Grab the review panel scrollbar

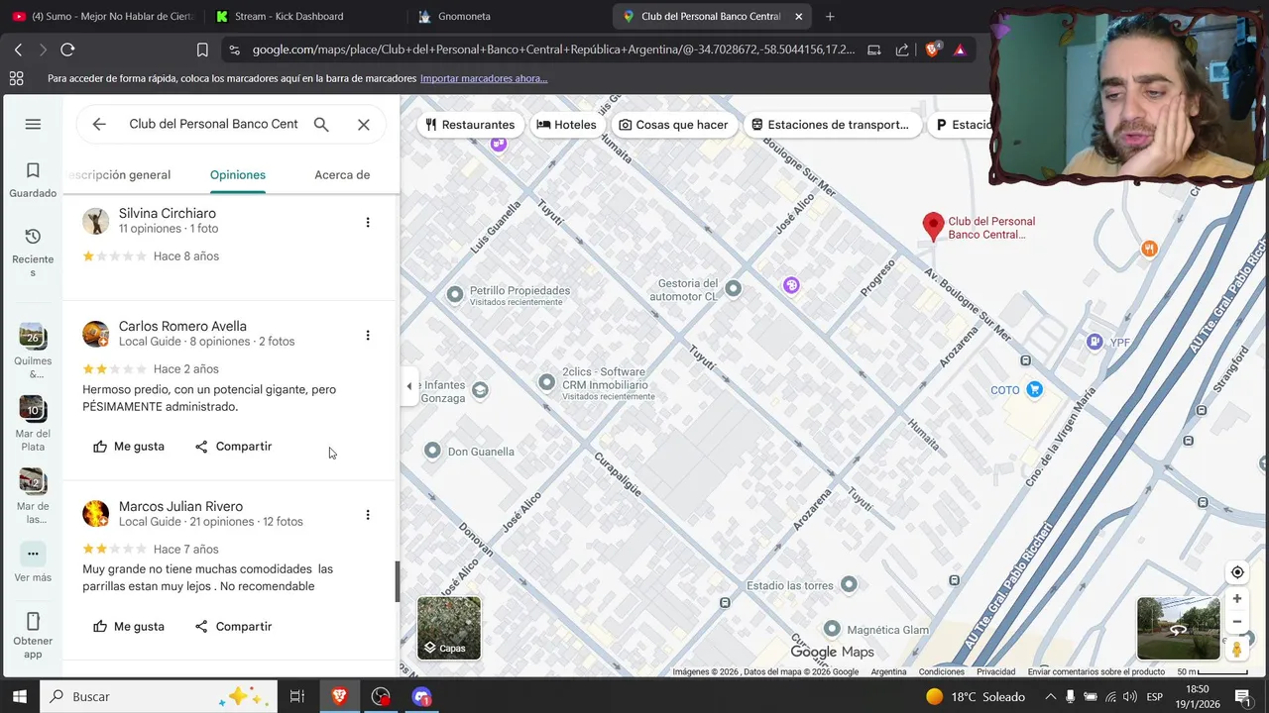(x=398, y=582)
